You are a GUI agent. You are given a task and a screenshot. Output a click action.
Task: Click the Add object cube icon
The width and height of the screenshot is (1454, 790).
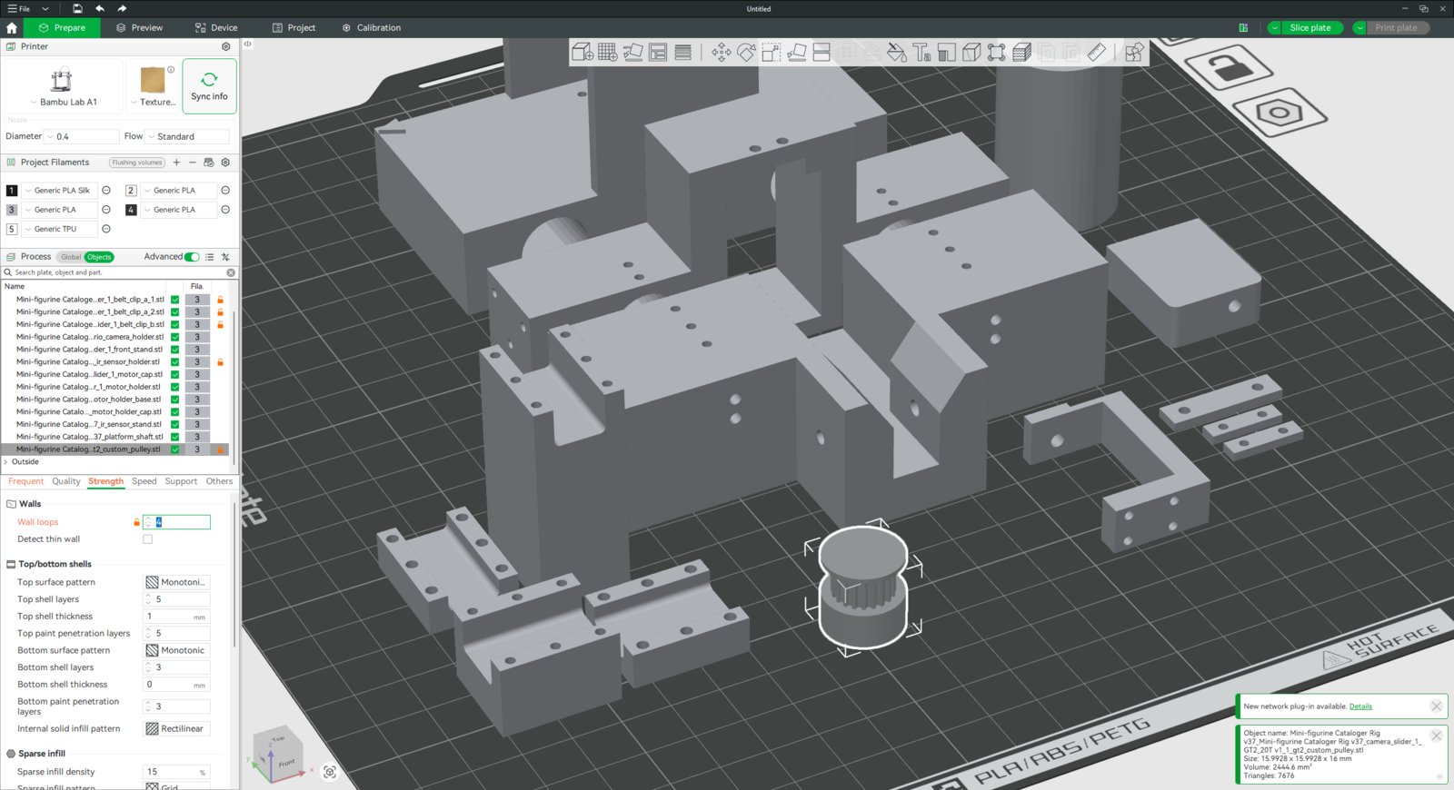583,53
